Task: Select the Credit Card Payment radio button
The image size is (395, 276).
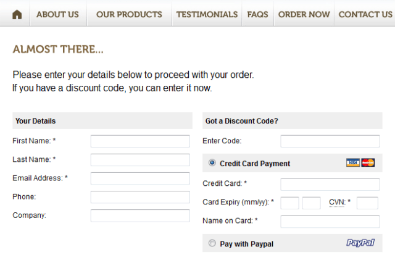Action: pyautogui.click(x=212, y=163)
